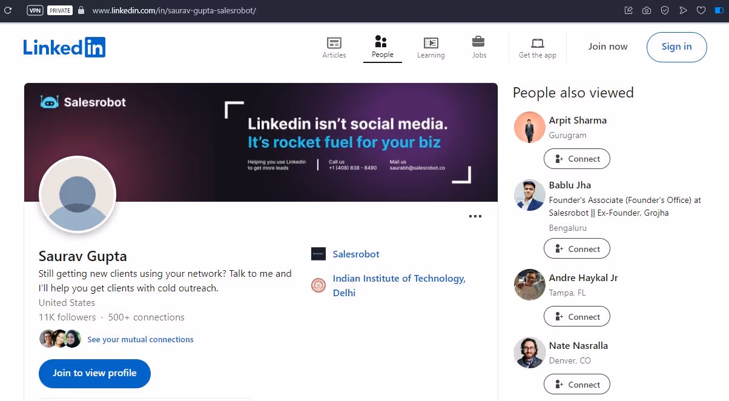Select the Learning icon in the navigation

tap(431, 43)
